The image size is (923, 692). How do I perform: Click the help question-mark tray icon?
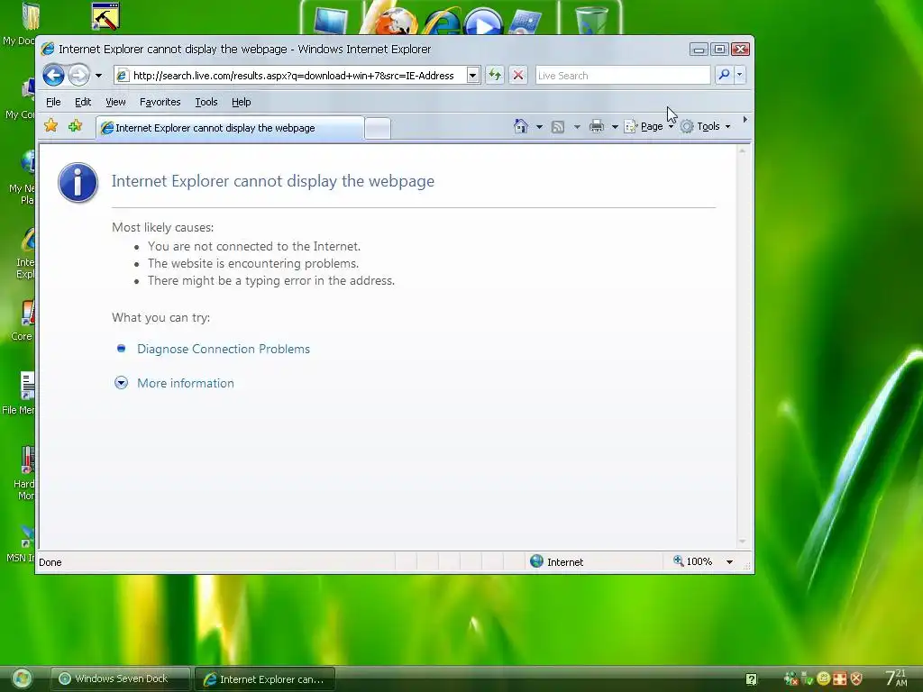[751, 679]
